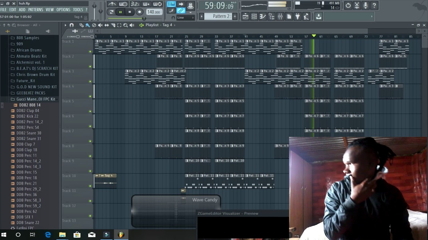
Task: Toggle the multilink to controllers link icon
Action: pos(181,11)
